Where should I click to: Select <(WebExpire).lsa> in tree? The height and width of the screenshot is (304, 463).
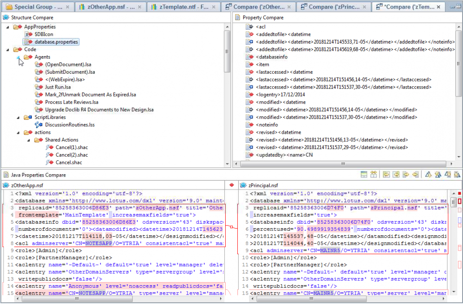65,79
